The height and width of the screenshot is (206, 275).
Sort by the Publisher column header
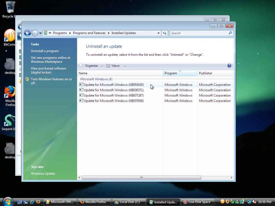[x=216, y=73]
